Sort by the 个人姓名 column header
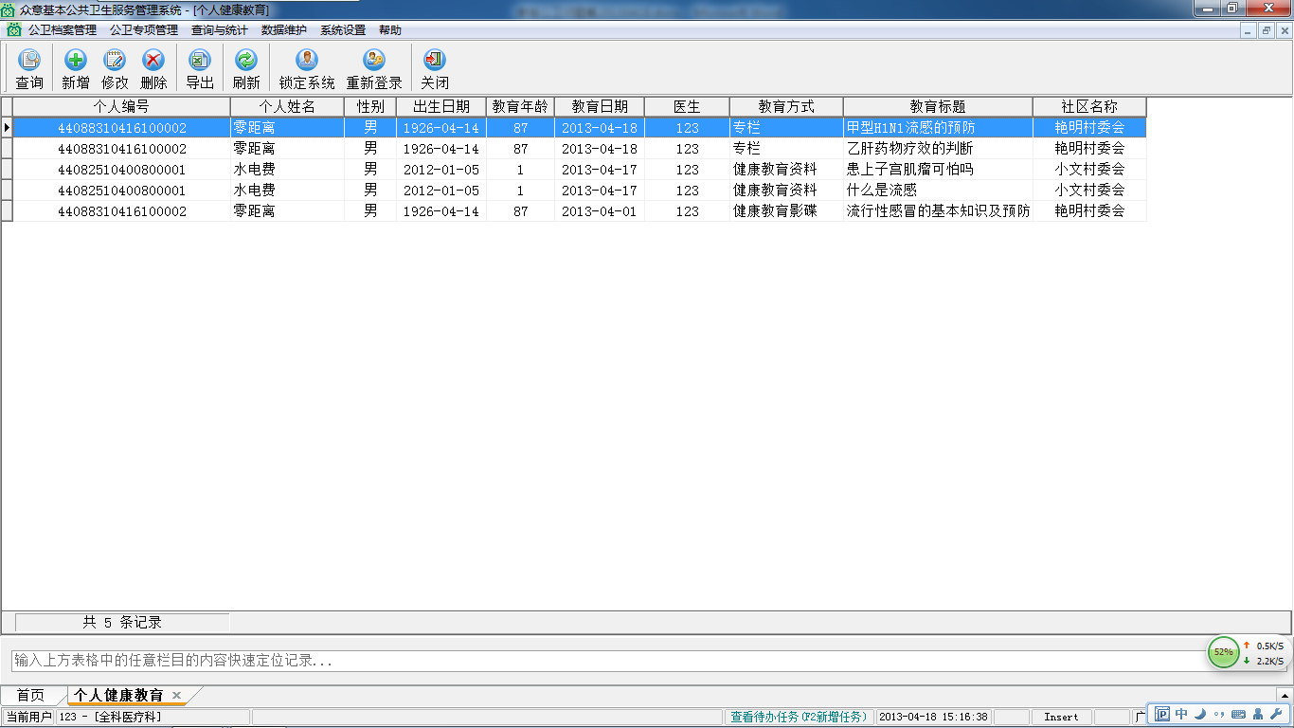The image size is (1294, 728). click(287, 106)
